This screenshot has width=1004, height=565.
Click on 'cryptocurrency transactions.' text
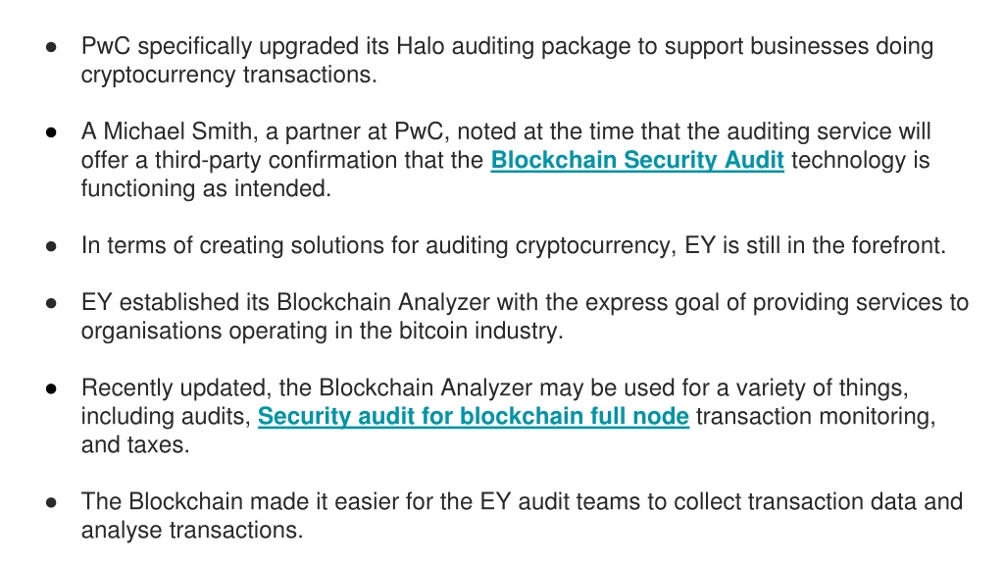click(x=228, y=75)
